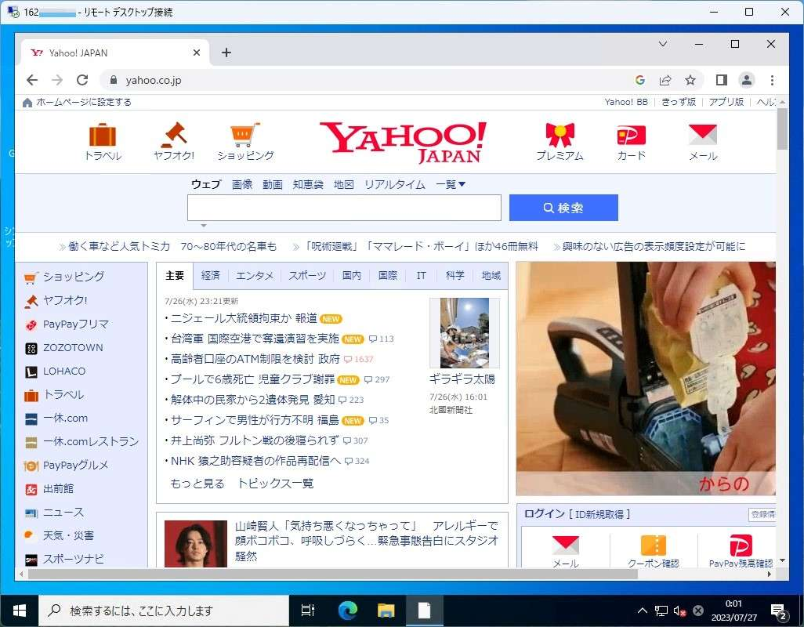Click the もっと見る link
804x627 pixels.
[197, 484]
